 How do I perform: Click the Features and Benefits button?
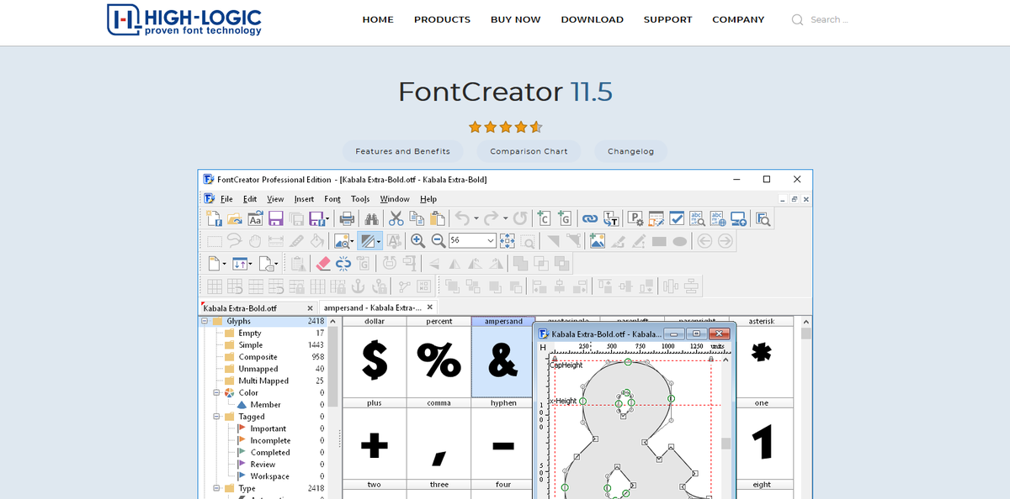[402, 151]
